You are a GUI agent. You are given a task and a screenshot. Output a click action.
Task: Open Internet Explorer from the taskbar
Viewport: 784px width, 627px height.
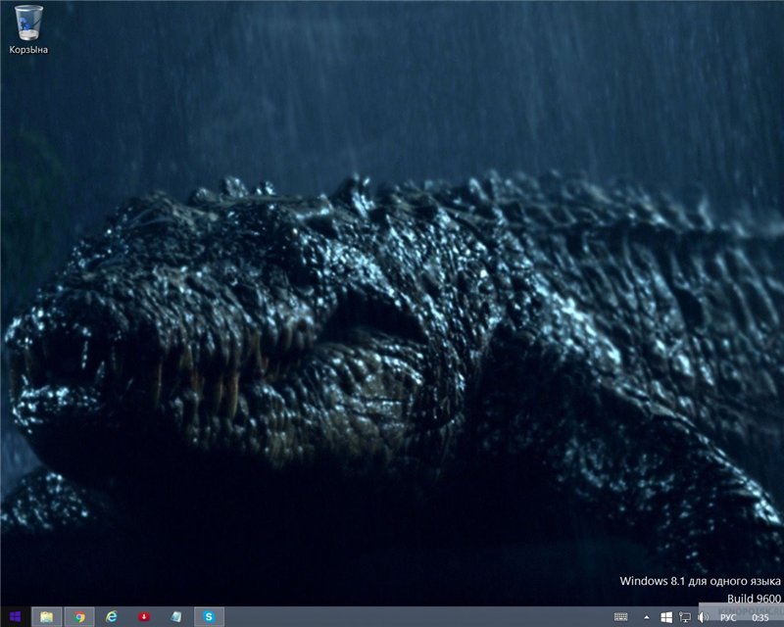pyautogui.click(x=112, y=617)
